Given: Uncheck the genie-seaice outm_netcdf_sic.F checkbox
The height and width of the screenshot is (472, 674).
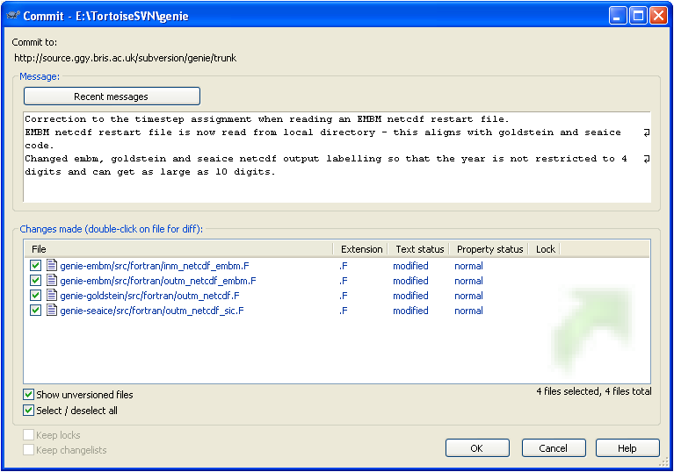Looking at the screenshot, I should pyautogui.click(x=35, y=311).
